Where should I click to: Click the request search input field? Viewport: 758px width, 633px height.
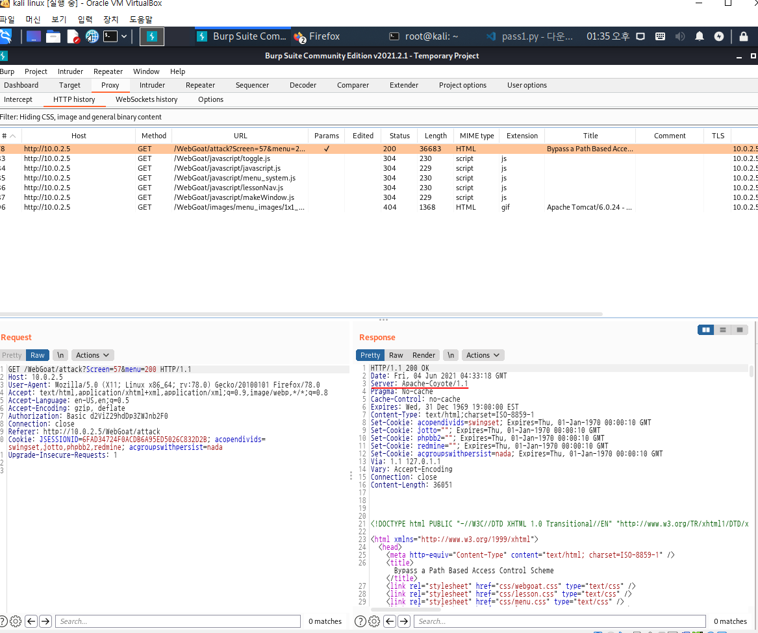coord(178,621)
